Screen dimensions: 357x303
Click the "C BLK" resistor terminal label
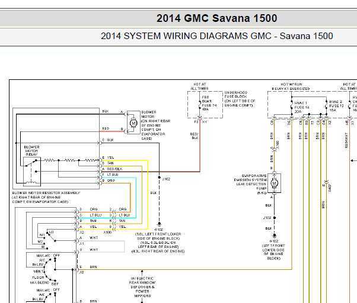[108, 140]
